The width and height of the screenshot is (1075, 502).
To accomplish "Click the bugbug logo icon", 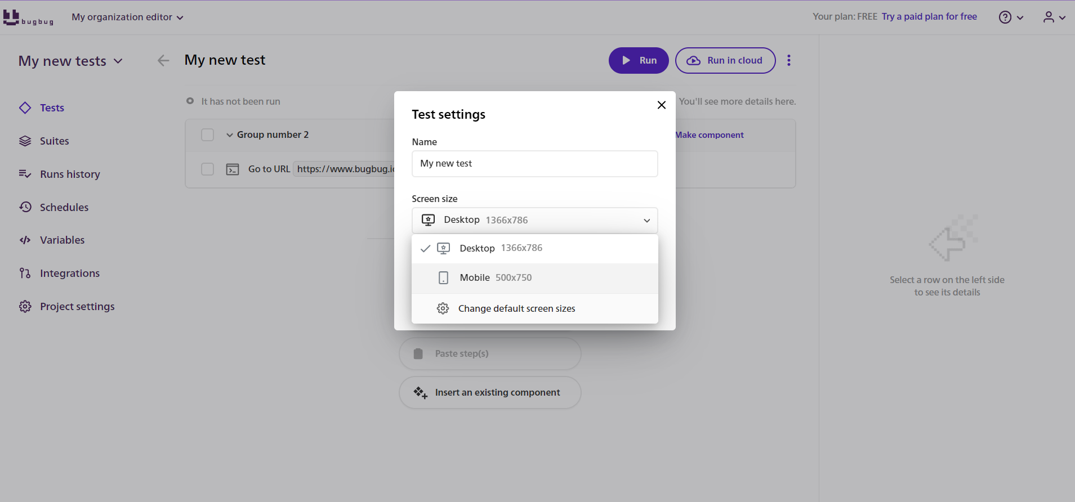I will point(28,17).
